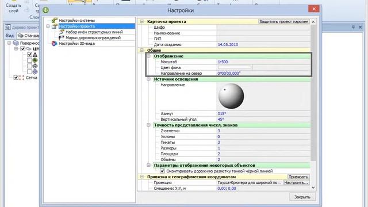The image size is (368, 207).
Task: Click the scroll-up arrow of properties list
Action: [313, 22]
